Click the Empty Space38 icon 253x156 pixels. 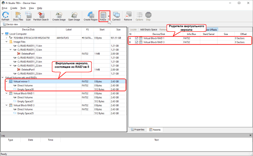coord(15,89)
